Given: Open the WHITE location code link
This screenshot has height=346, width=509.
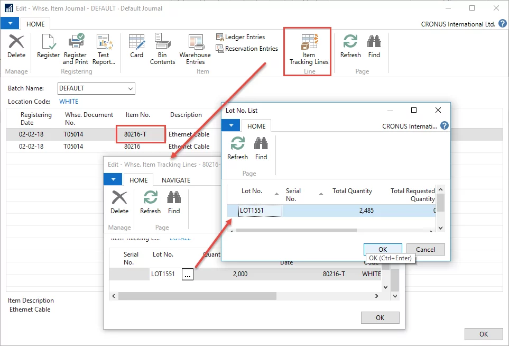Looking at the screenshot, I should pyautogui.click(x=69, y=101).
